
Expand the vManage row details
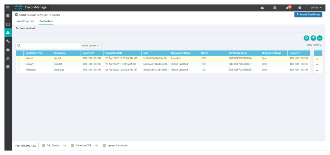click(19, 69)
